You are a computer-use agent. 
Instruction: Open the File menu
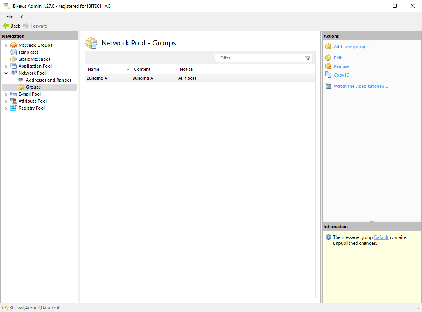pos(10,17)
